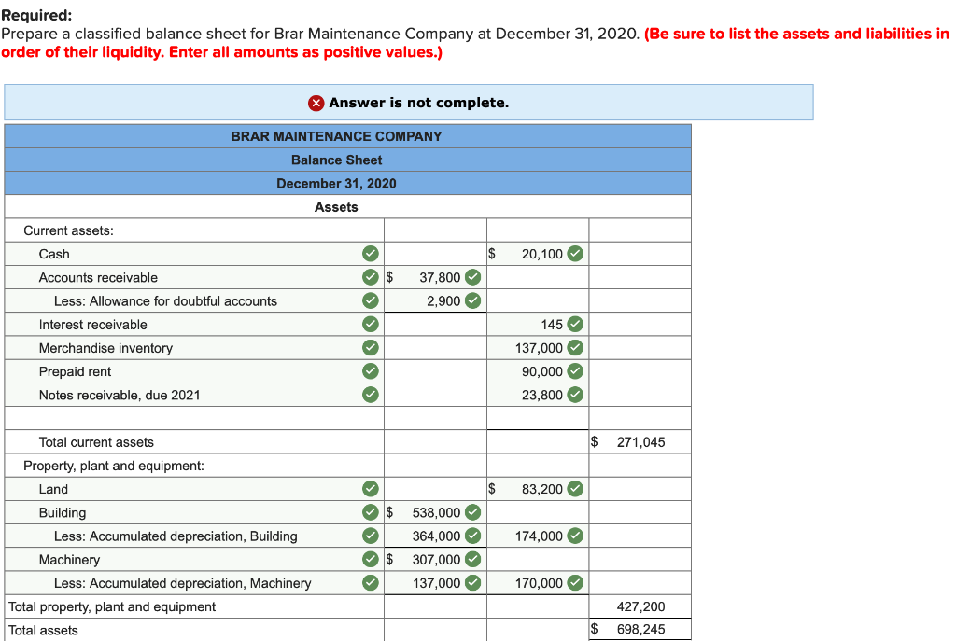Click the checkmark beside Prepaid rent
This screenshot has height=641, width=956.
(x=370, y=370)
